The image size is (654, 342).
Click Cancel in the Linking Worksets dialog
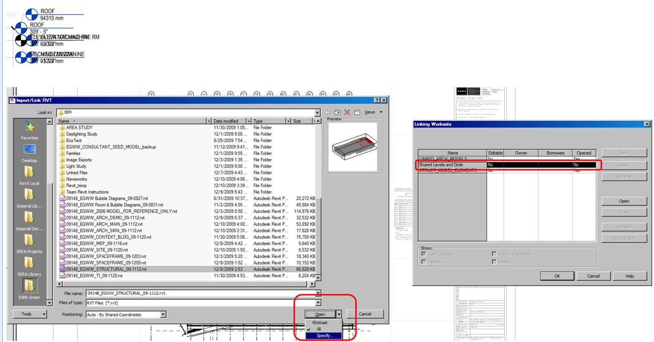[593, 276]
